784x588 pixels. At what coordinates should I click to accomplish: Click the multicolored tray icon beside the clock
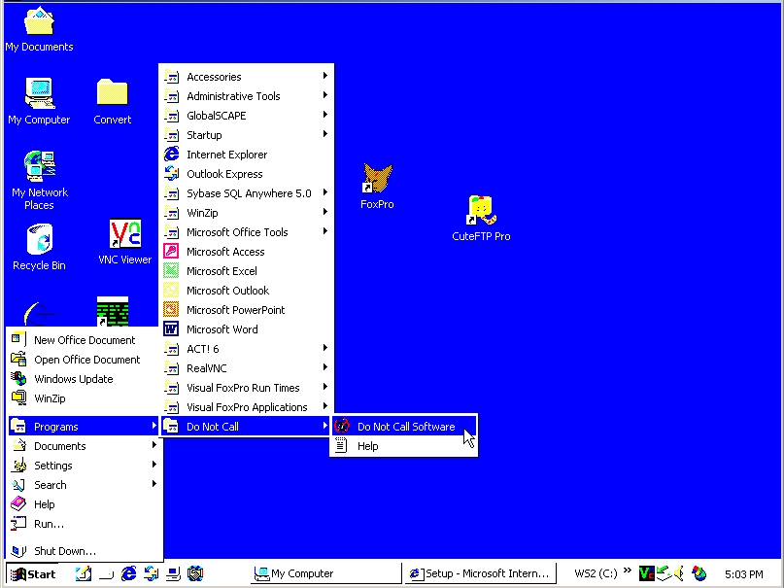click(x=699, y=573)
